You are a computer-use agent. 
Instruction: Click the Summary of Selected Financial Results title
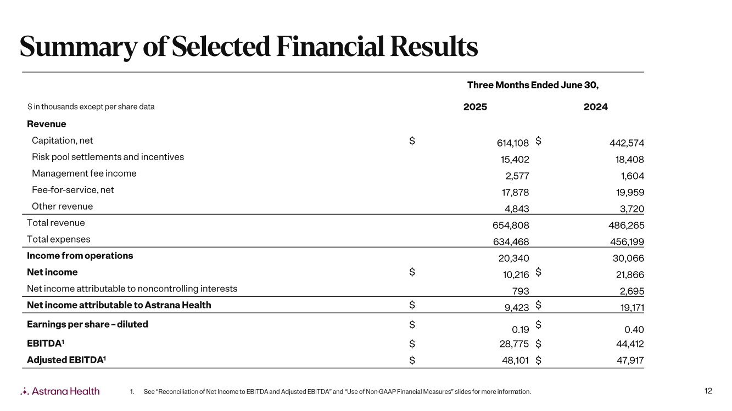point(248,47)
